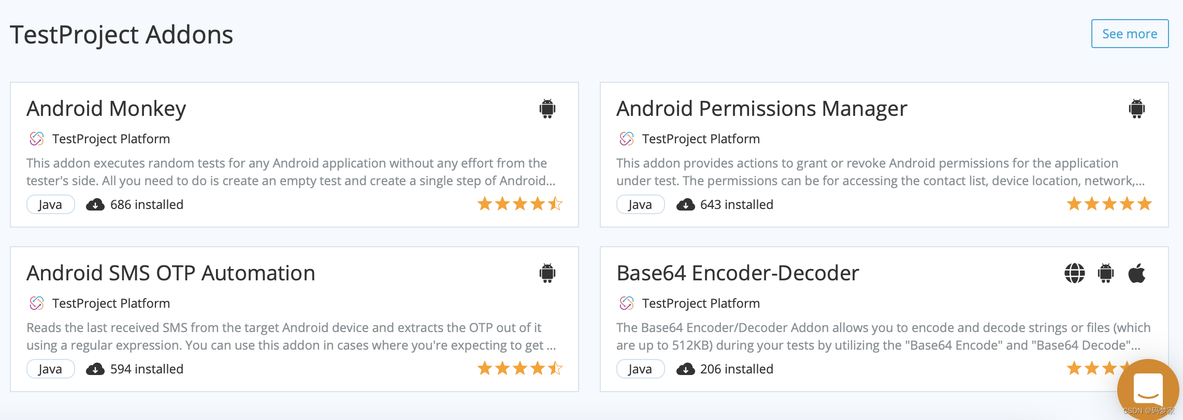The width and height of the screenshot is (1183, 420).
Task: Click TestProject logo under Android Monkey title
Action: [x=37, y=139]
